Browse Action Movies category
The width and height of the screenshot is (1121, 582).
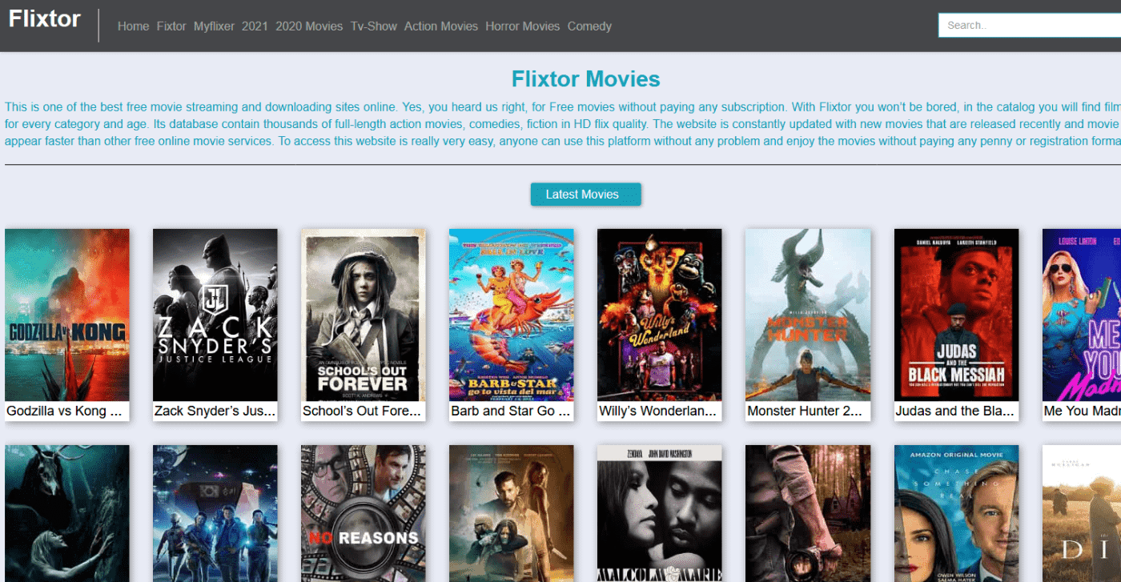(x=441, y=26)
